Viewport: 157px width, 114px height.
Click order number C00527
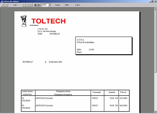point(95,105)
